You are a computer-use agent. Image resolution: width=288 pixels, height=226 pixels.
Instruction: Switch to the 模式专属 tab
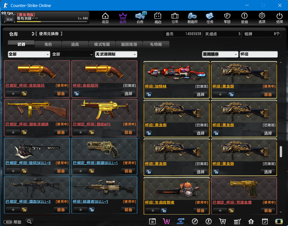(x=102, y=44)
